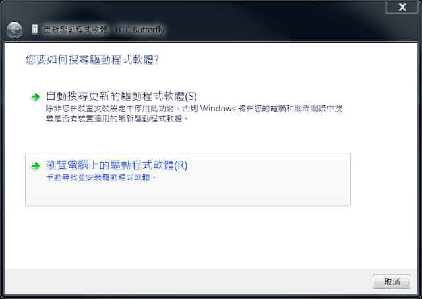Click the HTC Butterfly text in title
The image size is (422, 299).
pyautogui.click(x=140, y=30)
